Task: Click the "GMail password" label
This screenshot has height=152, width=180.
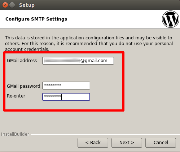Action: click(23, 86)
